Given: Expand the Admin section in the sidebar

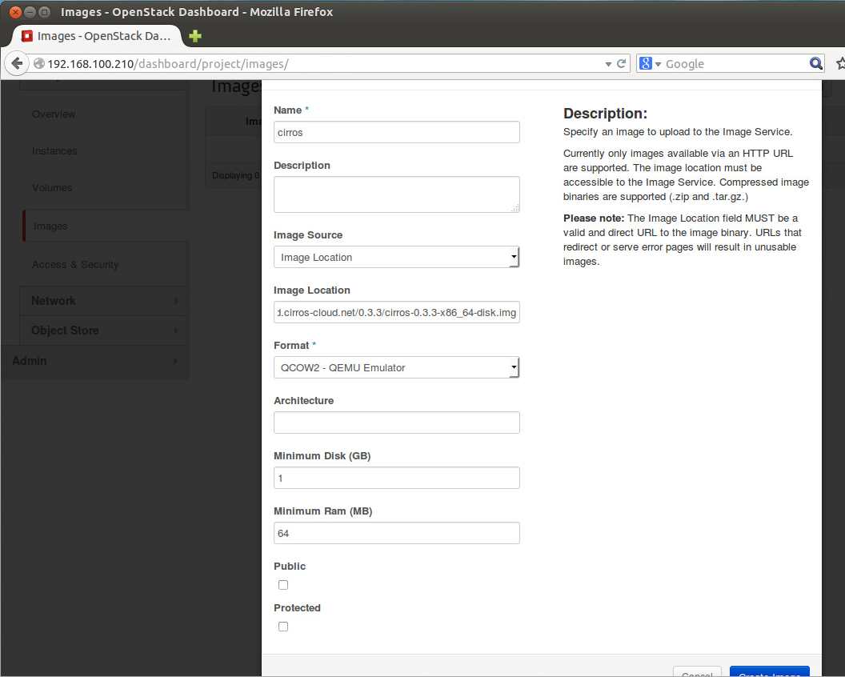Looking at the screenshot, I should coord(94,361).
